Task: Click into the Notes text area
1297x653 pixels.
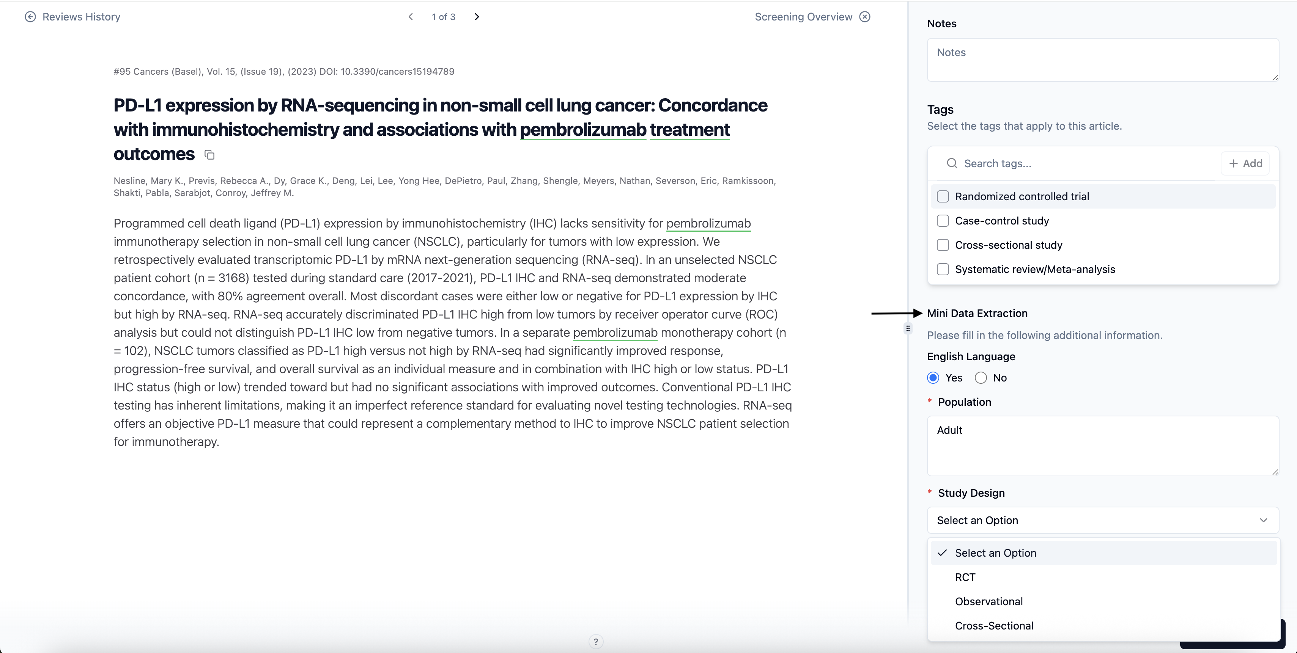Action: pos(1103,60)
